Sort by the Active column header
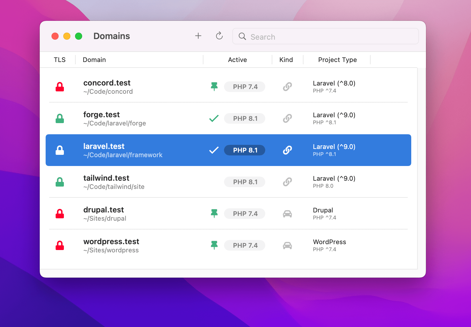Viewport: 471px width, 327px height. point(238,60)
